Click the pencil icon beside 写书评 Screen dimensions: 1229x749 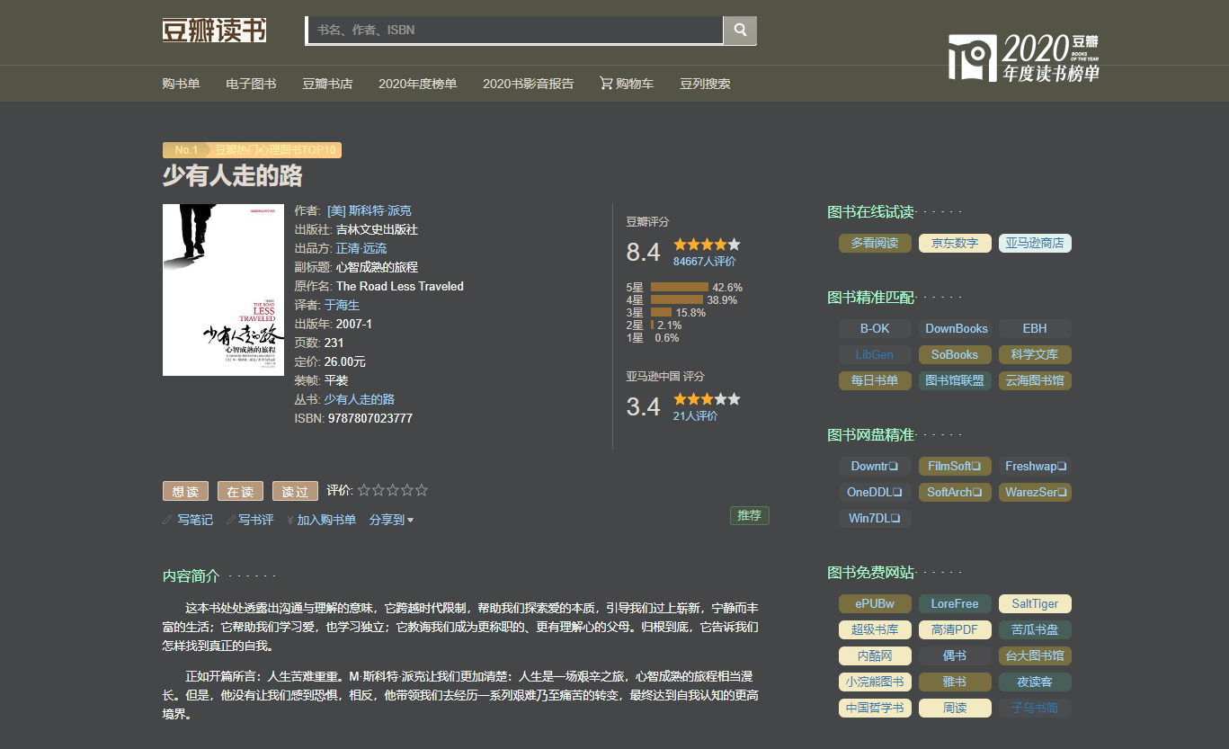click(x=231, y=520)
